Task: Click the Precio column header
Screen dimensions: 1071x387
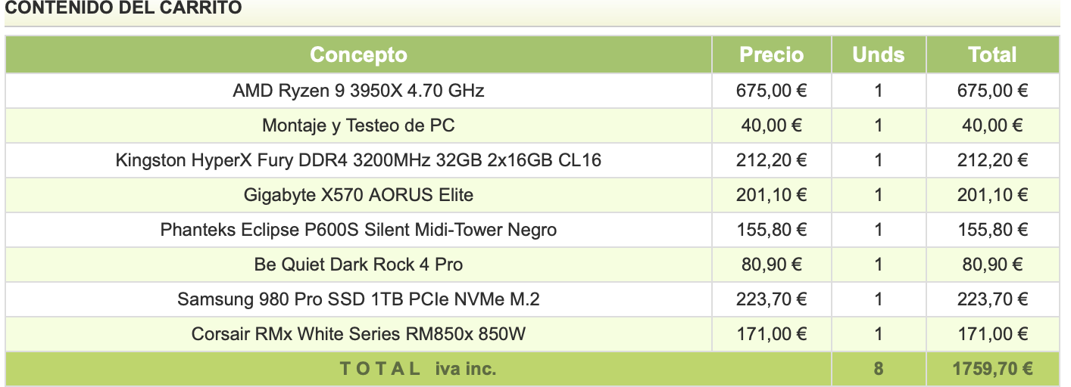Action: point(771,54)
